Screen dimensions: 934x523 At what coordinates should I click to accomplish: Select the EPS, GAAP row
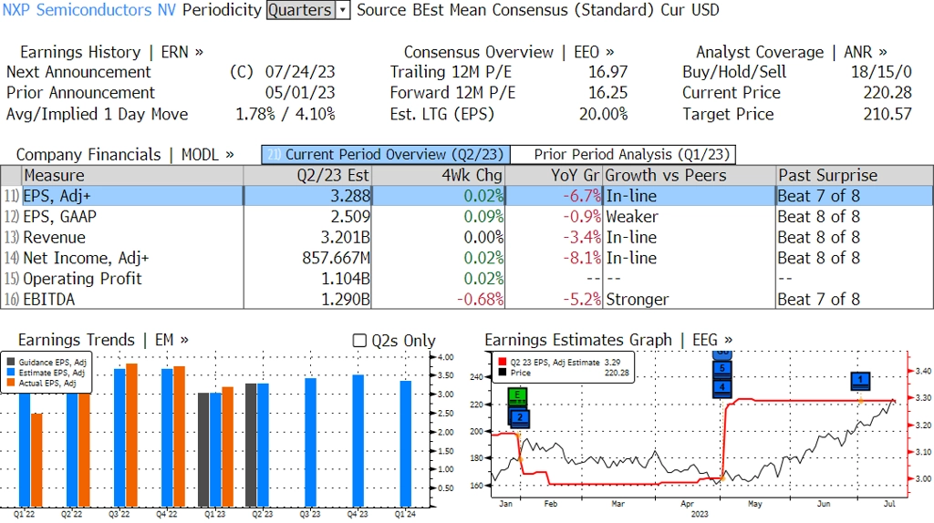[x=467, y=217]
